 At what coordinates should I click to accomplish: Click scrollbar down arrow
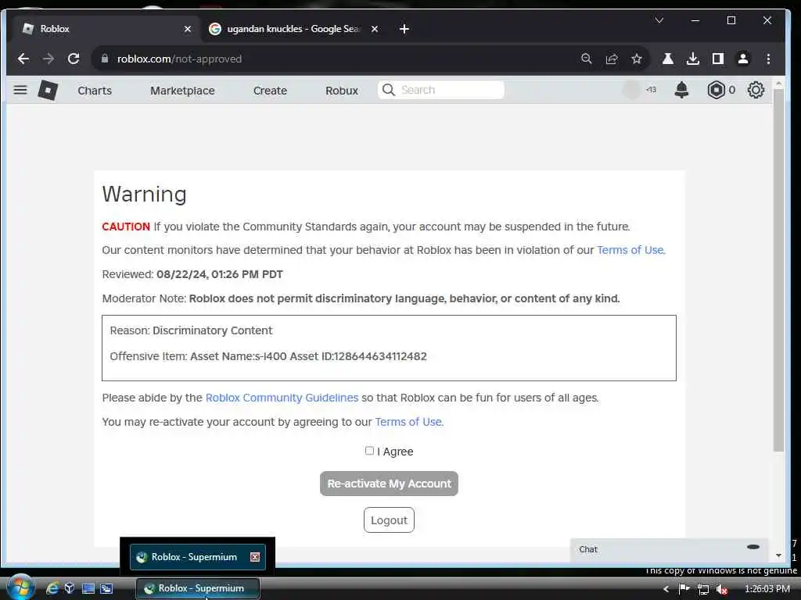pos(778,555)
